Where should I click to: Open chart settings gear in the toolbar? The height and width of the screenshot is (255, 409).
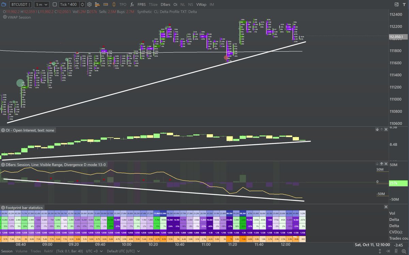pyautogui.click(x=90, y=5)
